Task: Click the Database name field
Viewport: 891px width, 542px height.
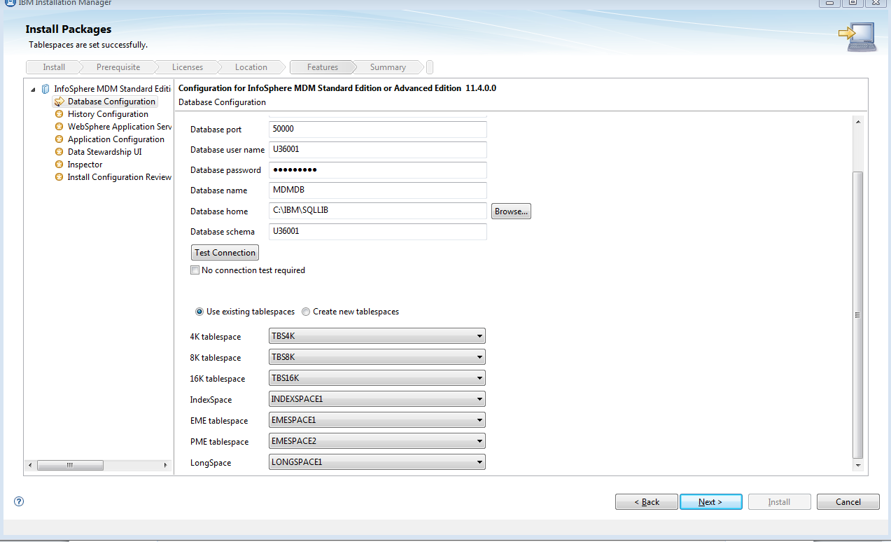Action: pos(377,190)
